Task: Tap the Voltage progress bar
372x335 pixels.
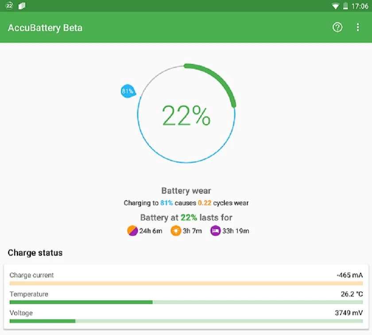Action: coord(186,321)
